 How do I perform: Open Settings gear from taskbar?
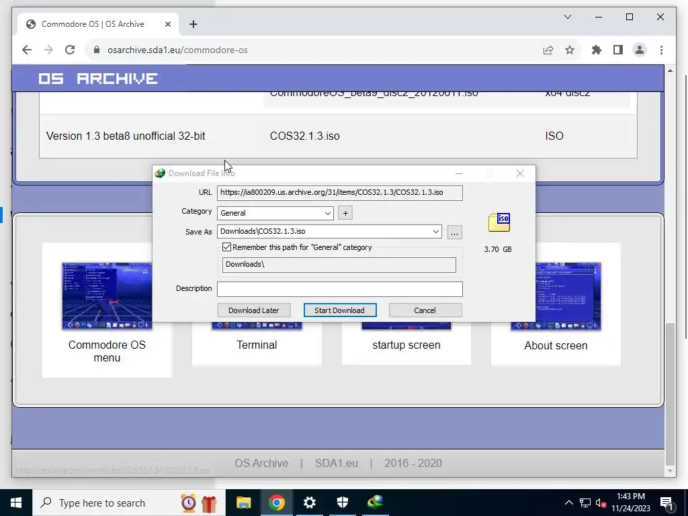coord(309,503)
